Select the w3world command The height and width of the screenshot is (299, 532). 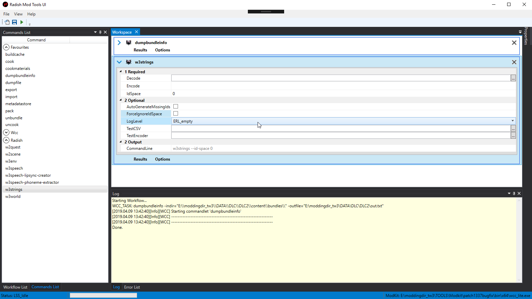13,197
